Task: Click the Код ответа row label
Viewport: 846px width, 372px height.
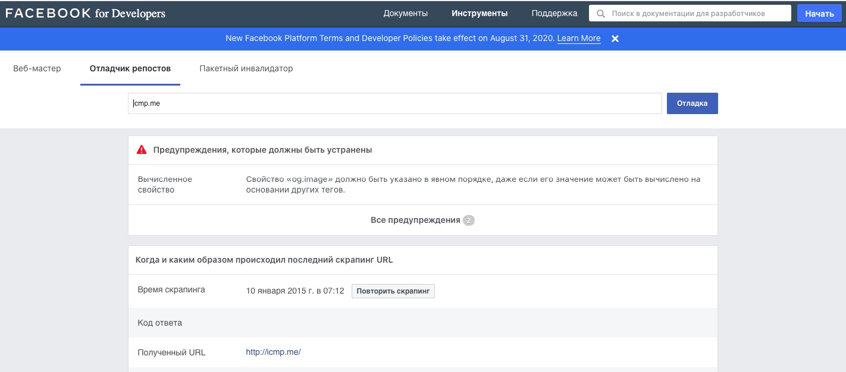Action: point(160,323)
